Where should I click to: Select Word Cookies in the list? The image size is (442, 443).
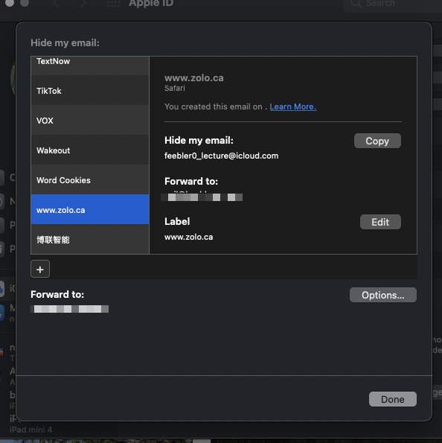[x=90, y=179]
